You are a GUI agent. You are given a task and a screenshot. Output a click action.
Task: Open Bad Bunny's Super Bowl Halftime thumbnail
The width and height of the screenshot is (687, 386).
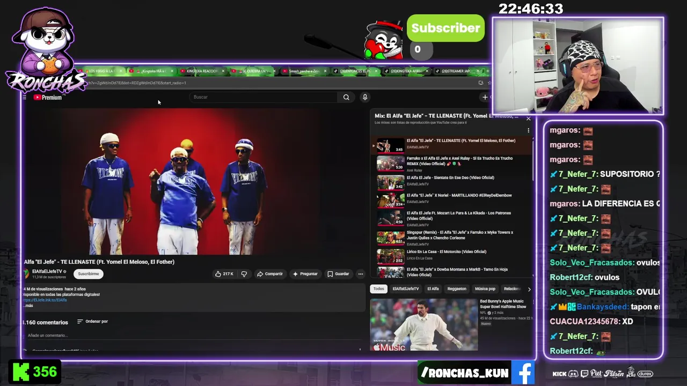point(424,325)
